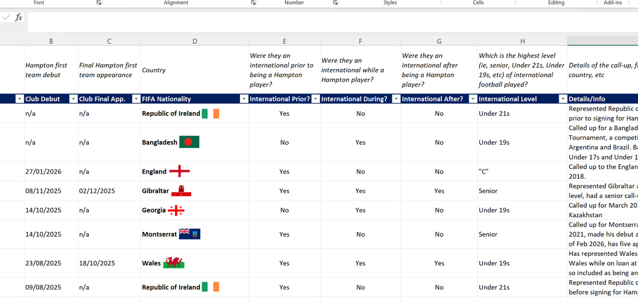Select the Georgia flag image
The image size is (638, 302).
click(176, 210)
